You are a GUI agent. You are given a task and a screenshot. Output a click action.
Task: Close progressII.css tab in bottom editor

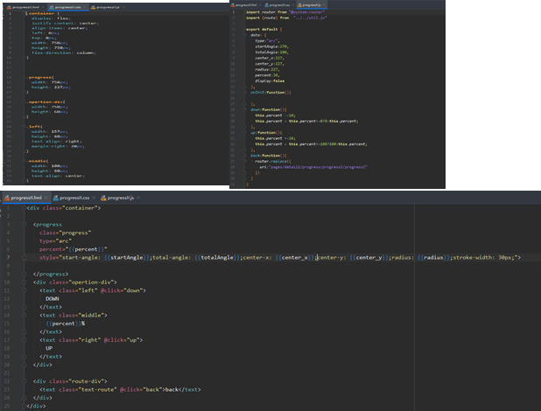(x=94, y=198)
